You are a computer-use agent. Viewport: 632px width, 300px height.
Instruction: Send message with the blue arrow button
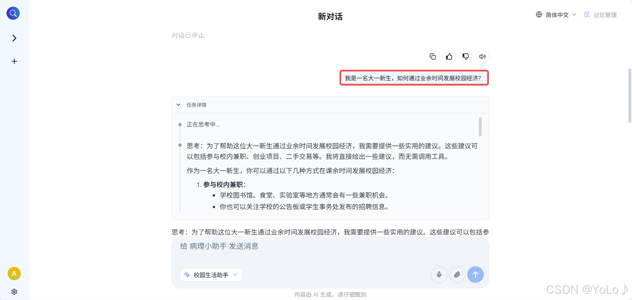475,275
